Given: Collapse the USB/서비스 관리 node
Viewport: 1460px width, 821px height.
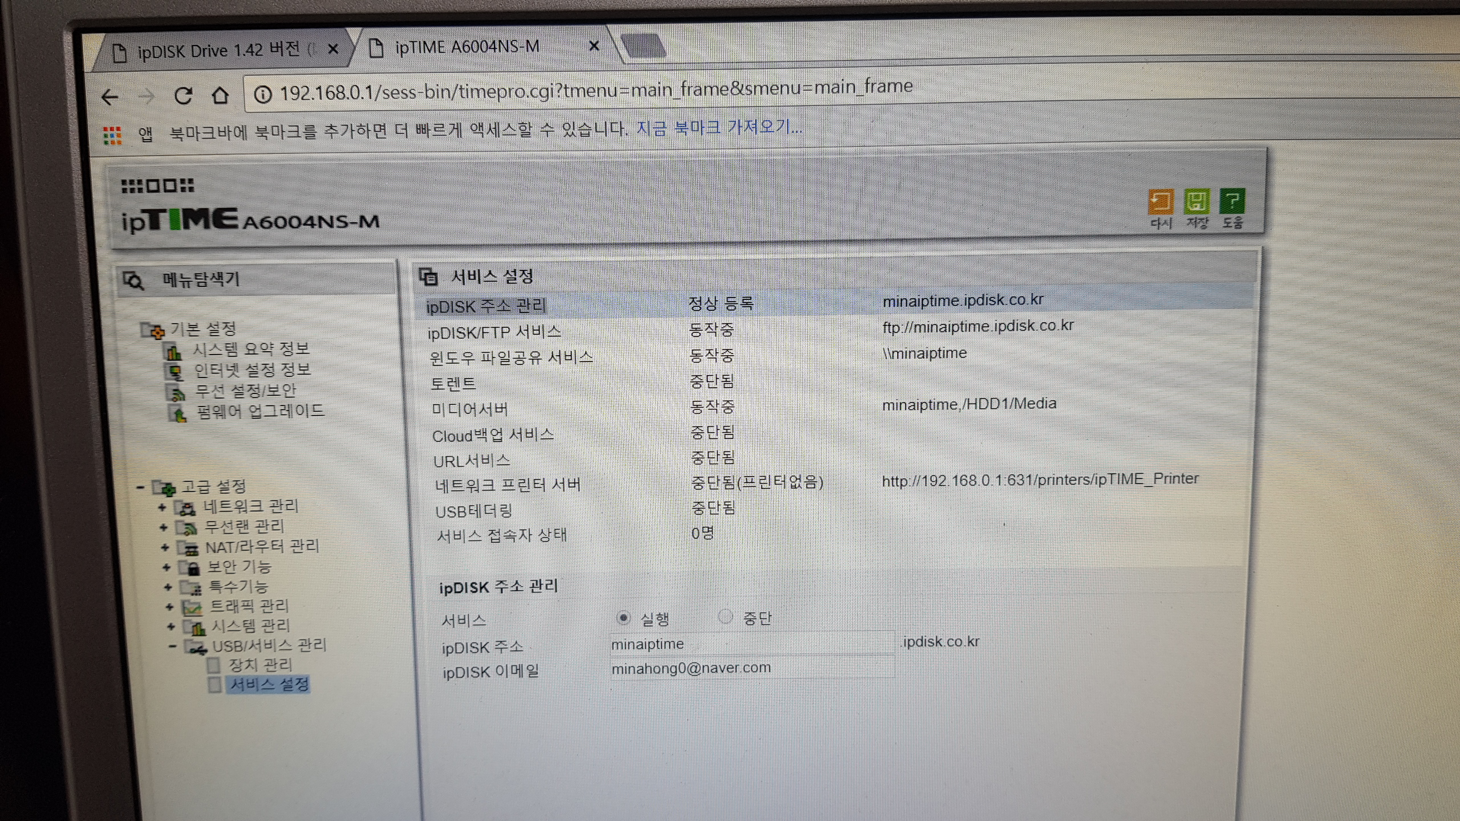Looking at the screenshot, I should [x=172, y=647].
